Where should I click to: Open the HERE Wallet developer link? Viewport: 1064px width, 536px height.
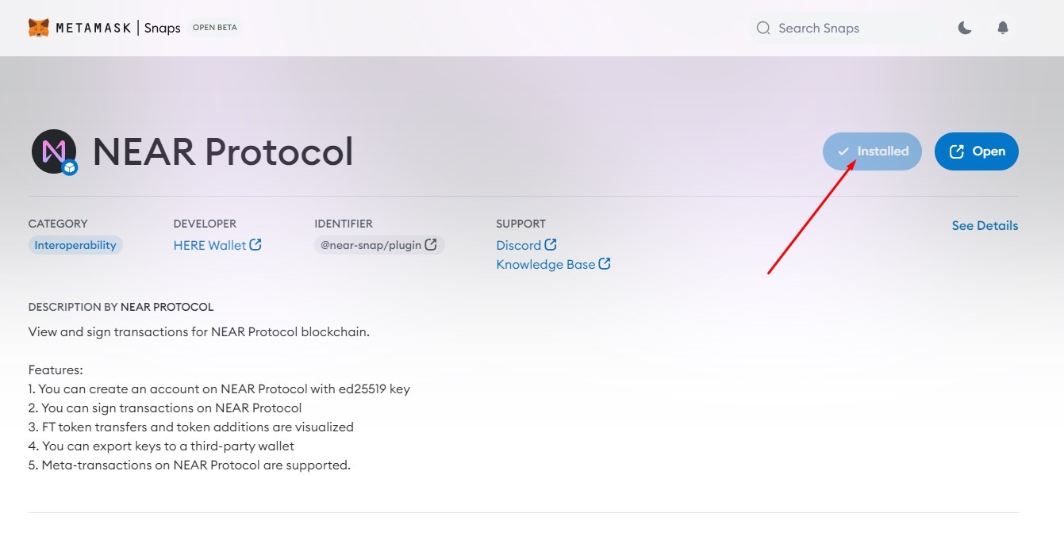tap(209, 246)
